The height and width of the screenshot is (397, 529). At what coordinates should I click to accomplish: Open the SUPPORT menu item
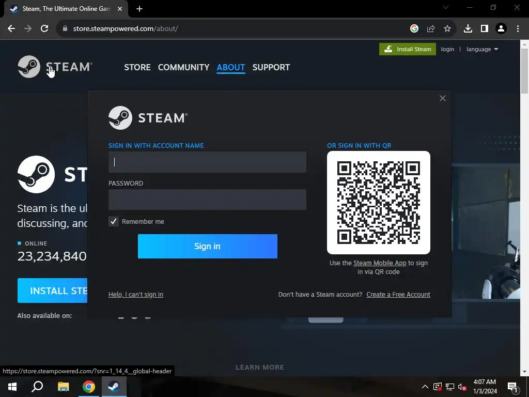coord(271,67)
